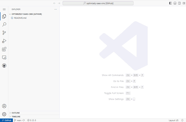186x122 pixels.
Task: Click the Layout: US status item
Action: pos(173,120)
